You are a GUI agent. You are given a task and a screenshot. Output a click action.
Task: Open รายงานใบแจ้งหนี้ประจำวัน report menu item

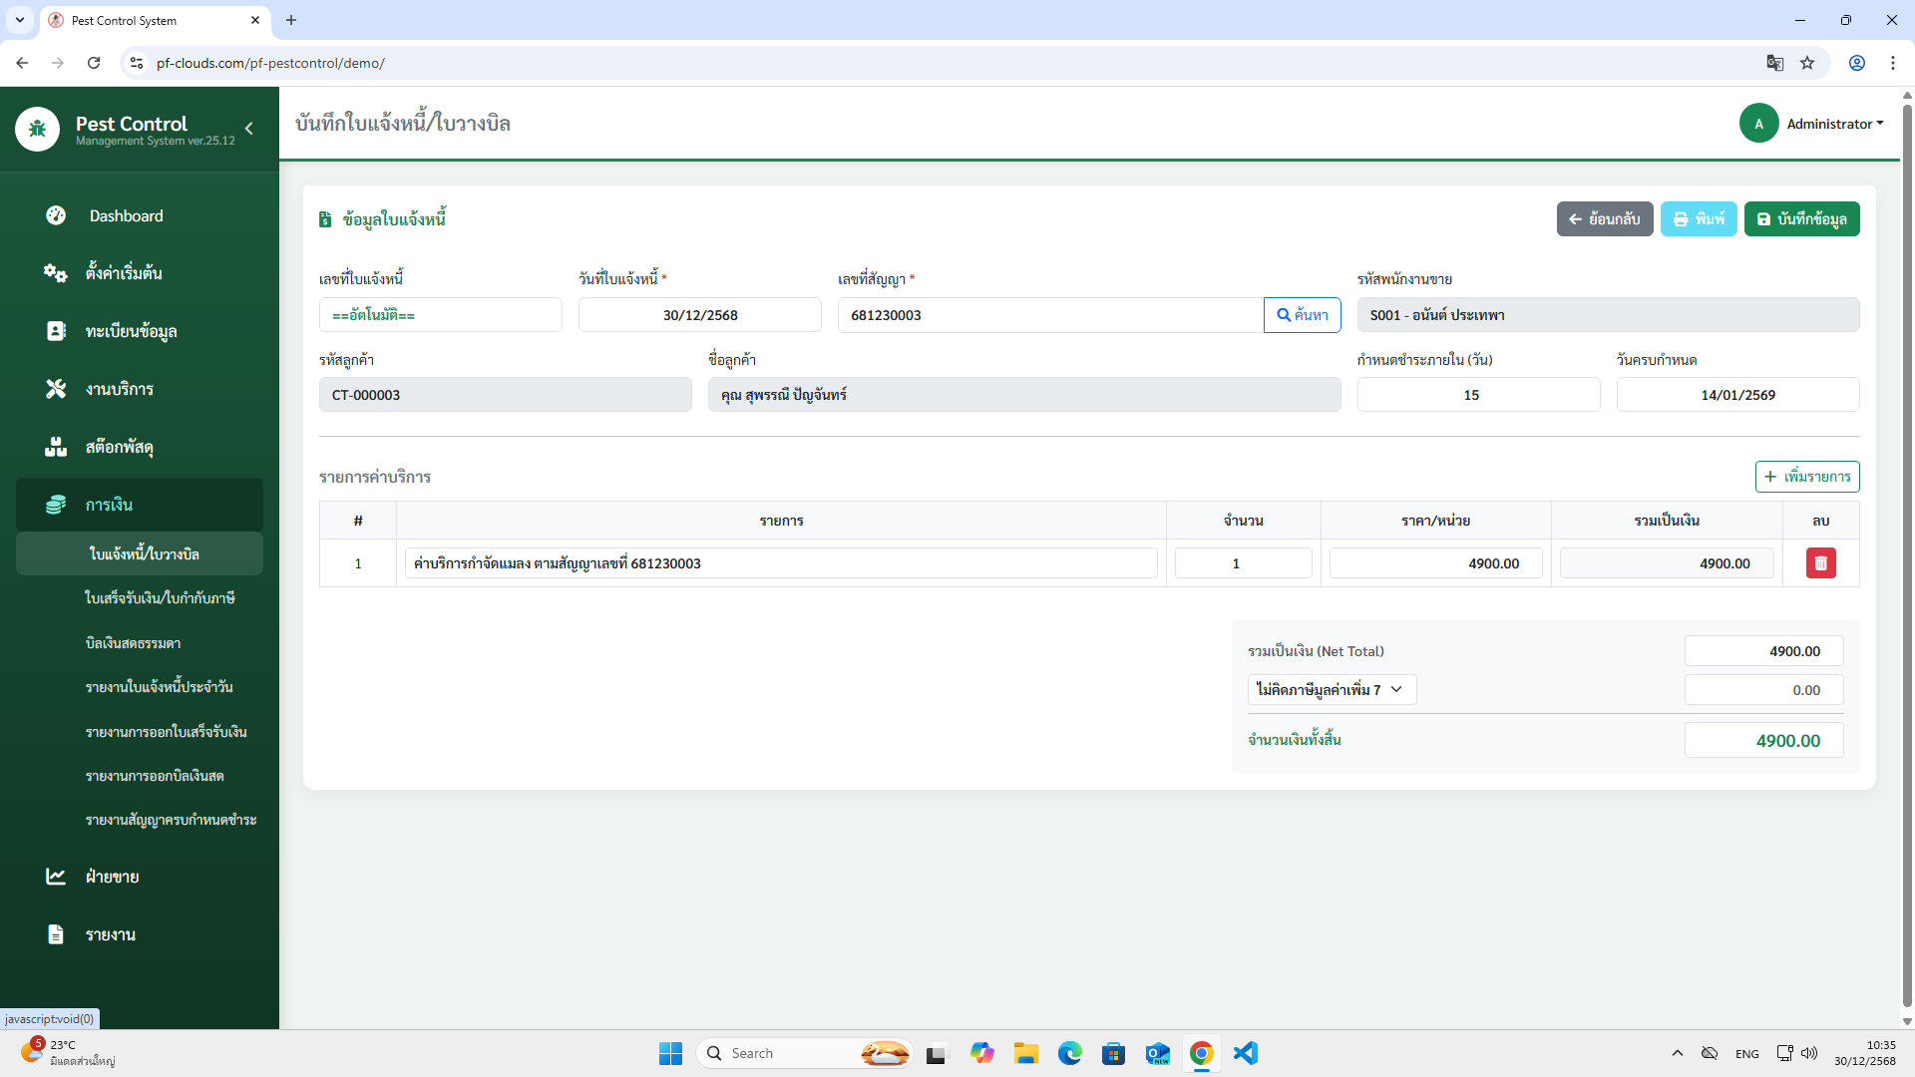click(x=160, y=687)
